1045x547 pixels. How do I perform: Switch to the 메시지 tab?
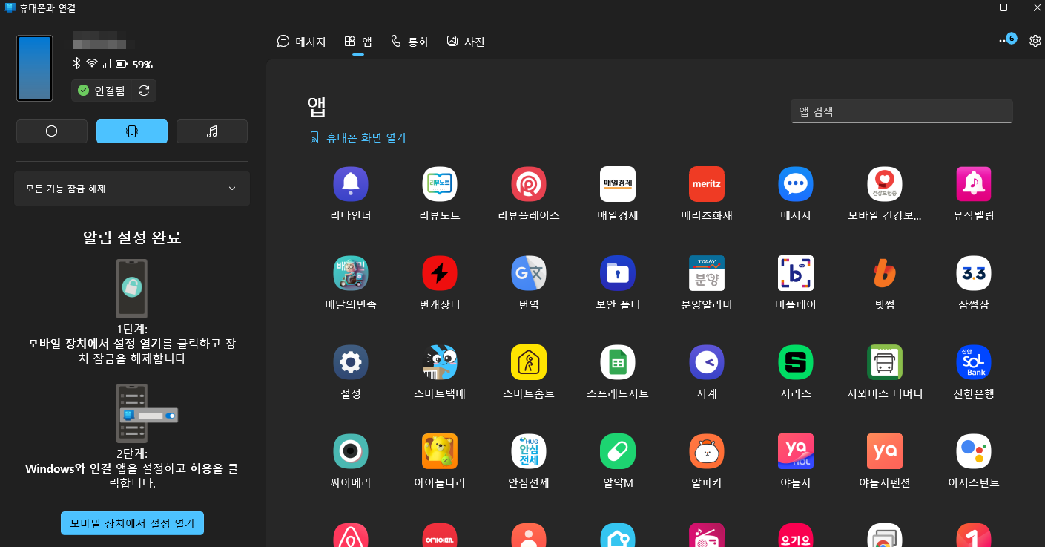coord(301,42)
